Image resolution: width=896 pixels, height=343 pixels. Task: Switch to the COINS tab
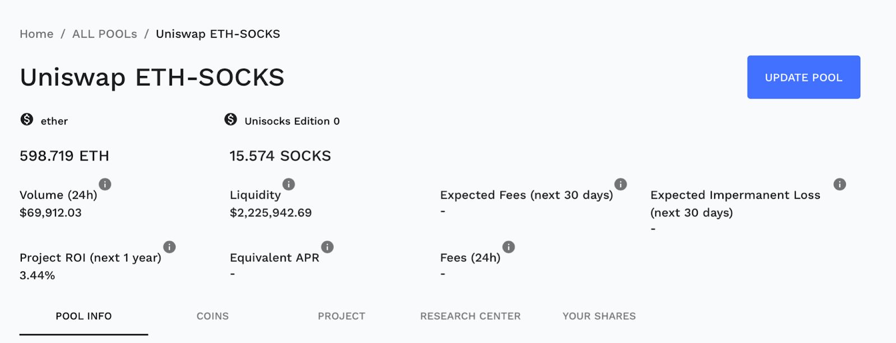(x=213, y=316)
